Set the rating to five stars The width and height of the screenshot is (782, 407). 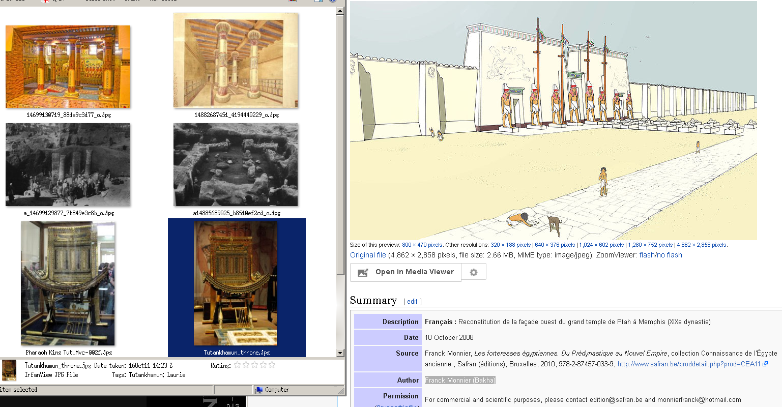click(272, 365)
